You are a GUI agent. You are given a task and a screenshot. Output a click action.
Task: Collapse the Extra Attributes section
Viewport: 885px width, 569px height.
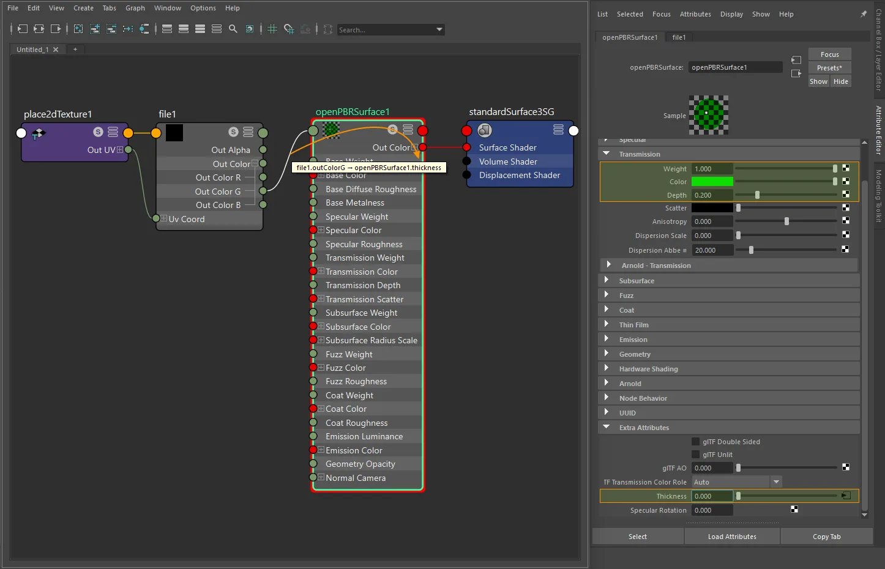[607, 427]
